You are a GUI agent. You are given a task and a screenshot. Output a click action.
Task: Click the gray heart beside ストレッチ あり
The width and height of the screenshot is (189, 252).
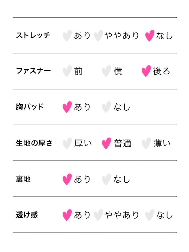click(67, 36)
